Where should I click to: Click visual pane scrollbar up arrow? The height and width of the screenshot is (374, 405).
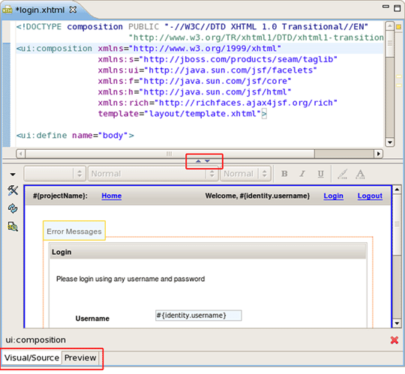pyautogui.click(x=397, y=190)
